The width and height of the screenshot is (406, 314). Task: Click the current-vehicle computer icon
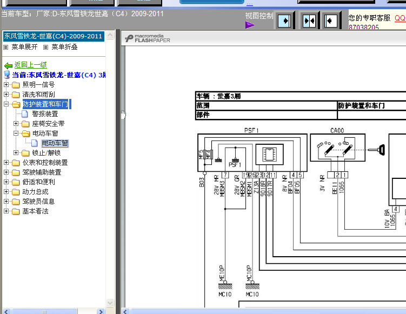coord(7,75)
